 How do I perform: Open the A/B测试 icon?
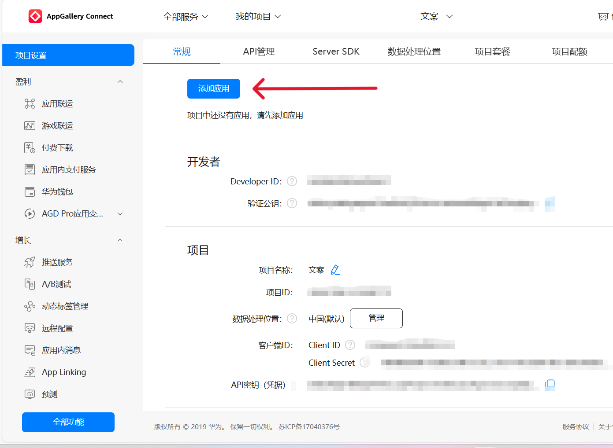[x=30, y=284]
